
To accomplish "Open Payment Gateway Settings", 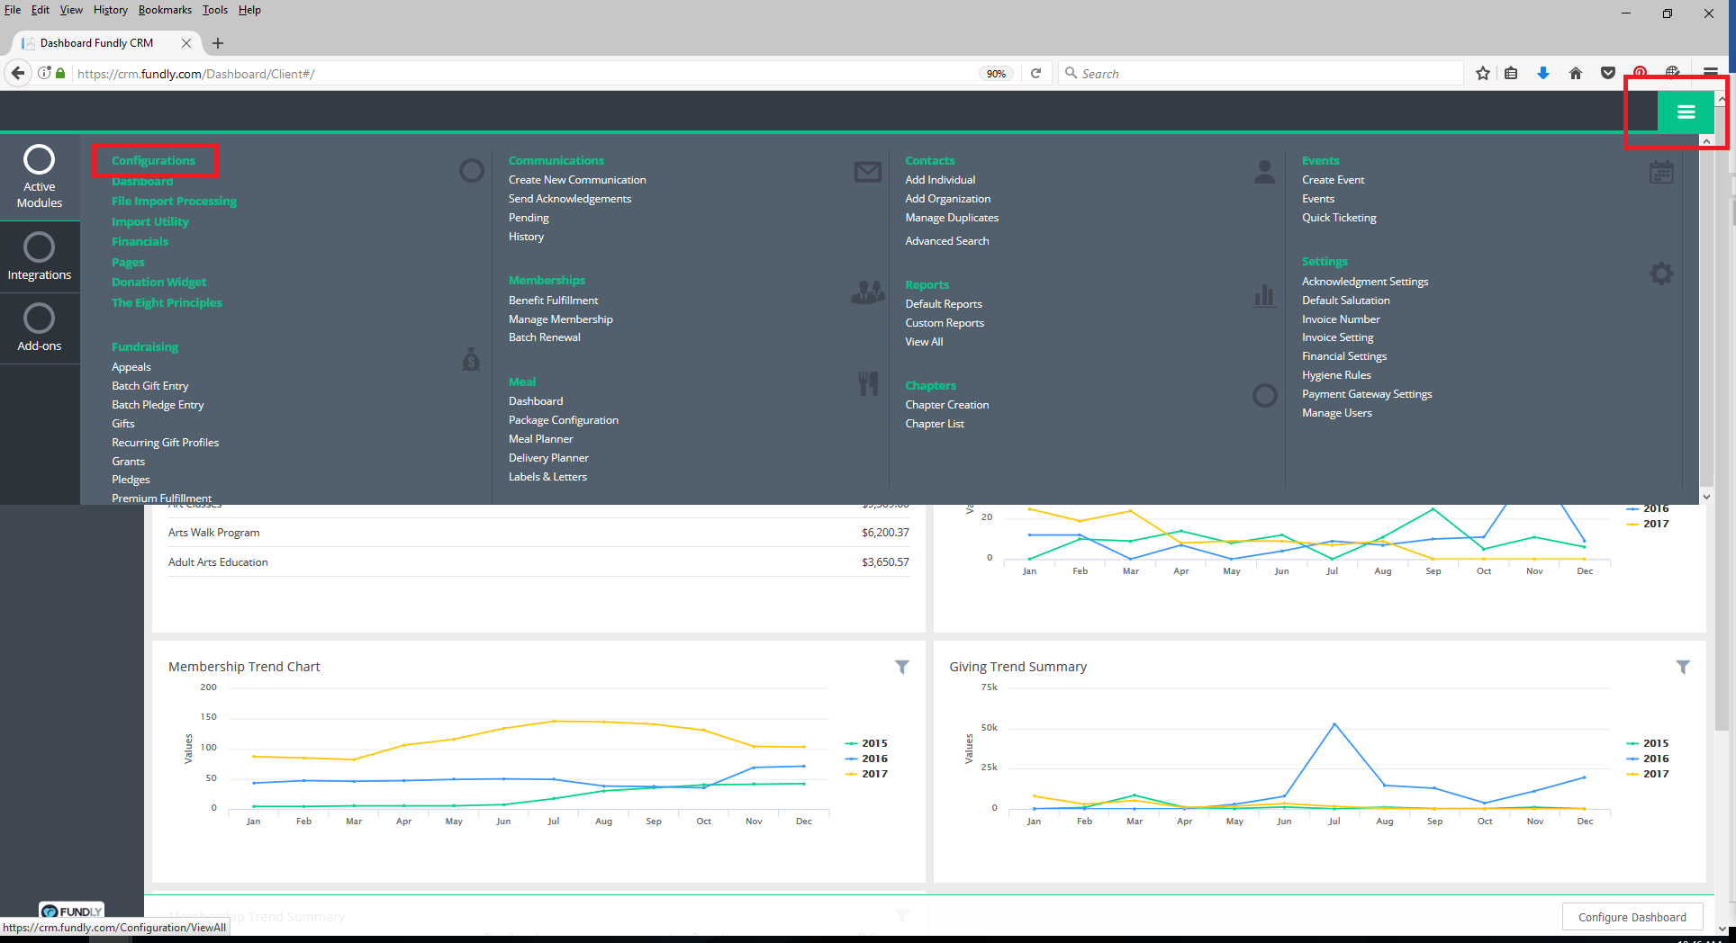I will (1367, 394).
